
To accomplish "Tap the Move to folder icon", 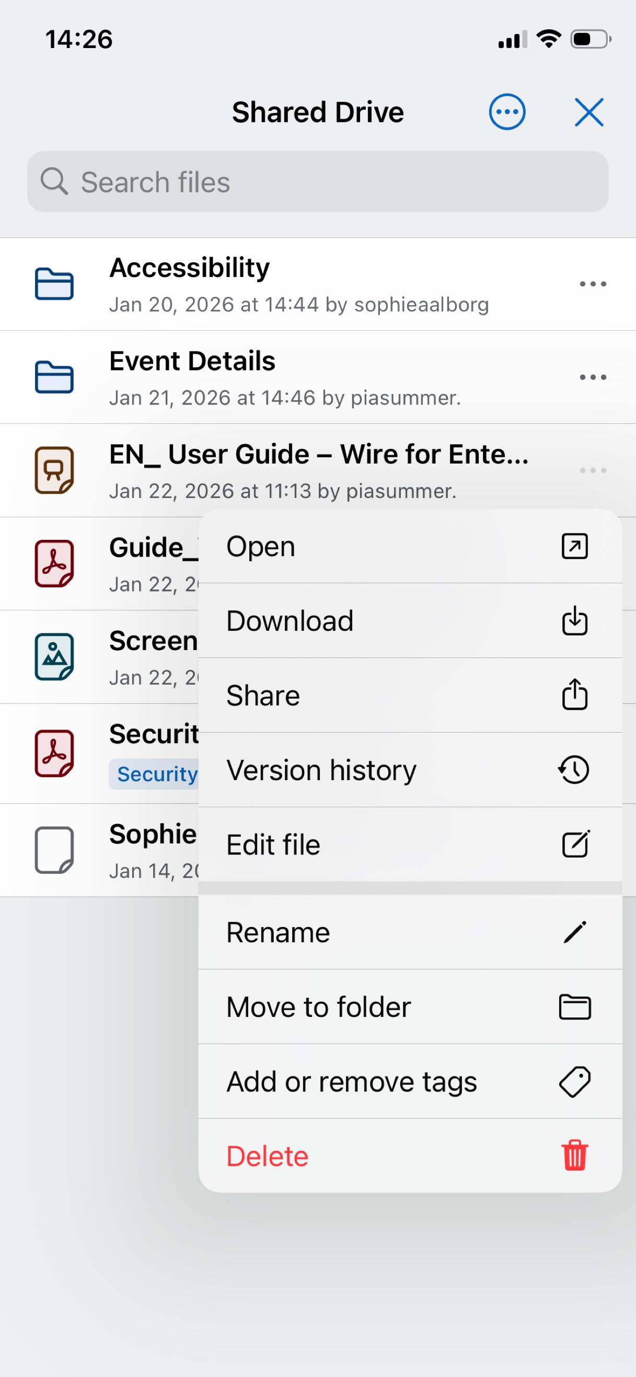I will [x=574, y=1007].
